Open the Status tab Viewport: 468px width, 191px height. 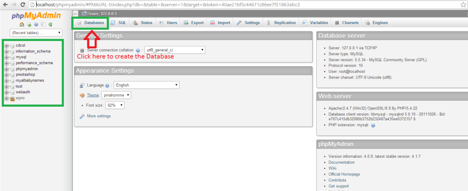pyautogui.click(x=143, y=23)
